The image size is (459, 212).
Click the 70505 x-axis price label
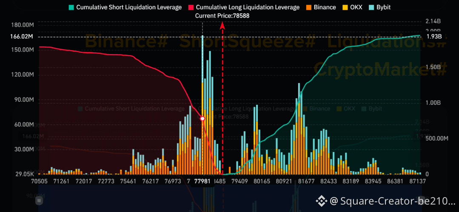click(x=39, y=181)
